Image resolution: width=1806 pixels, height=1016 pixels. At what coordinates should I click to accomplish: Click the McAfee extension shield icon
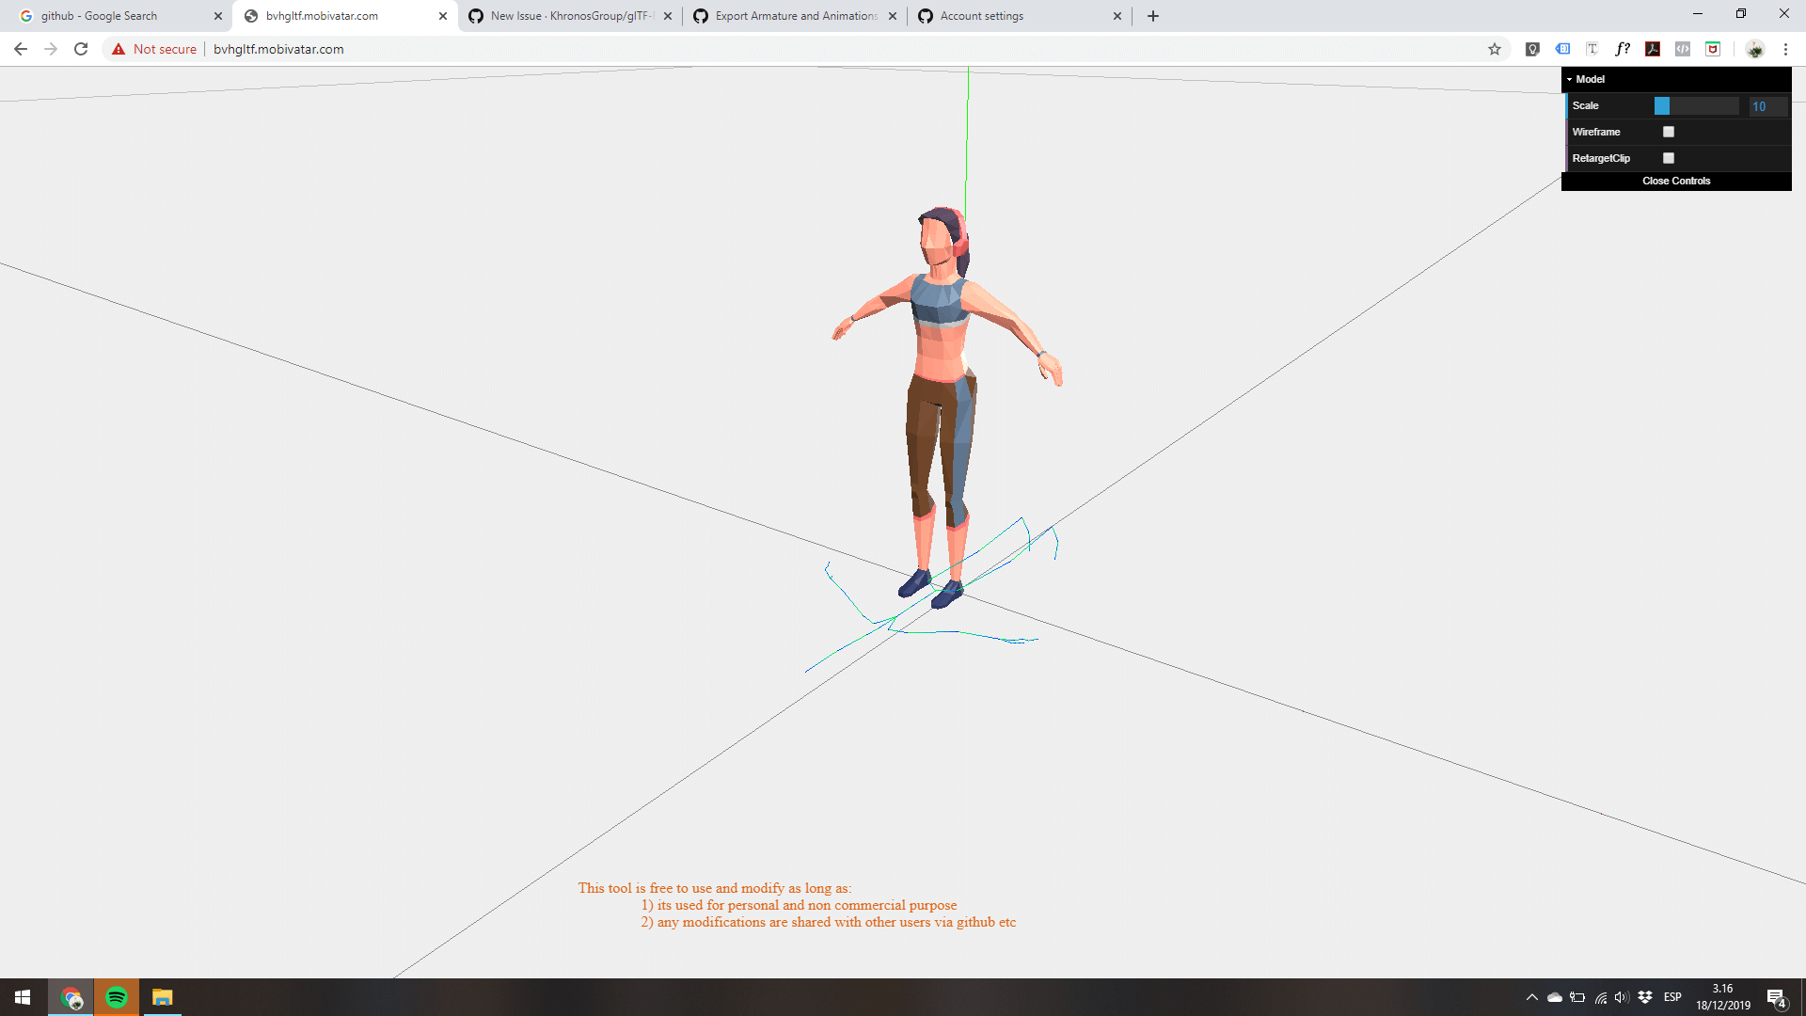pyautogui.click(x=1712, y=49)
